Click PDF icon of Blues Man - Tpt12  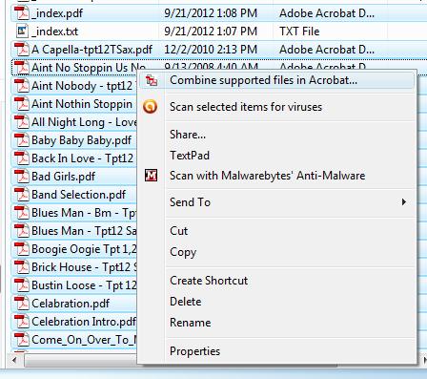tap(22, 231)
